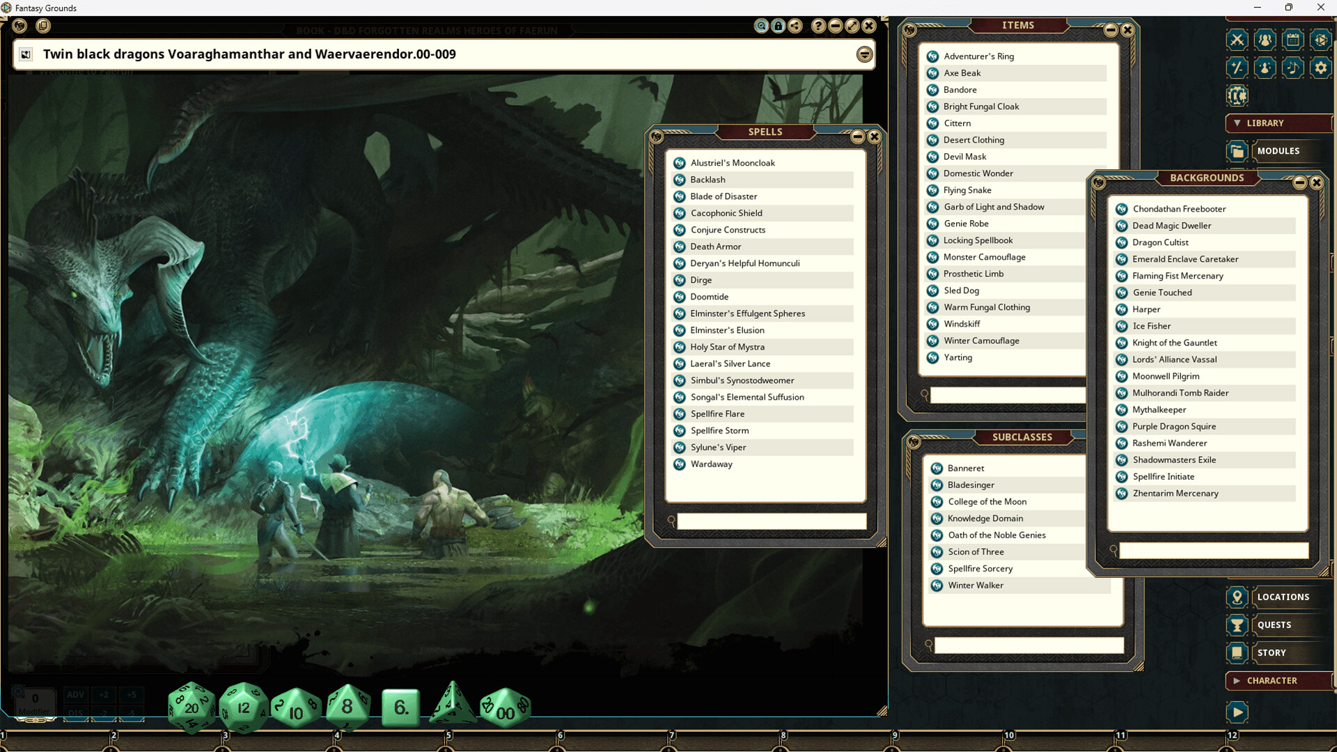Open the STORY records button
1337x752 pixels.
pyautogui.click(x=1272, y=652)
